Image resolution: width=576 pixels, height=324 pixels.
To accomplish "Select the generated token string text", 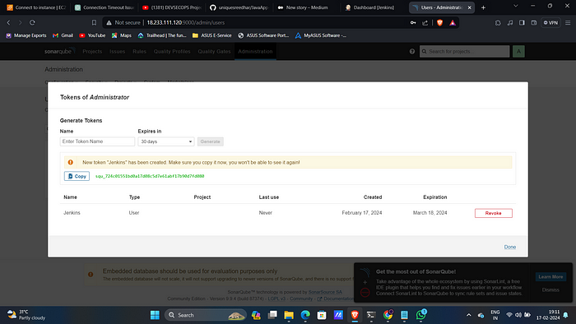I will pyautogui.click(x=150, y=176).
